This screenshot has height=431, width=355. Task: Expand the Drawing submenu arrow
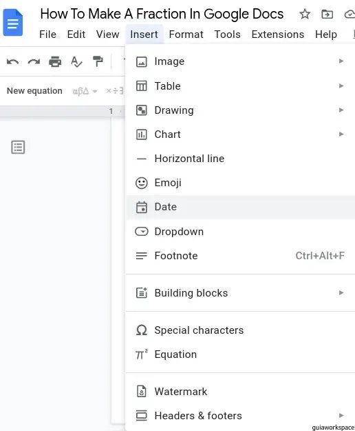coord(341,110)
